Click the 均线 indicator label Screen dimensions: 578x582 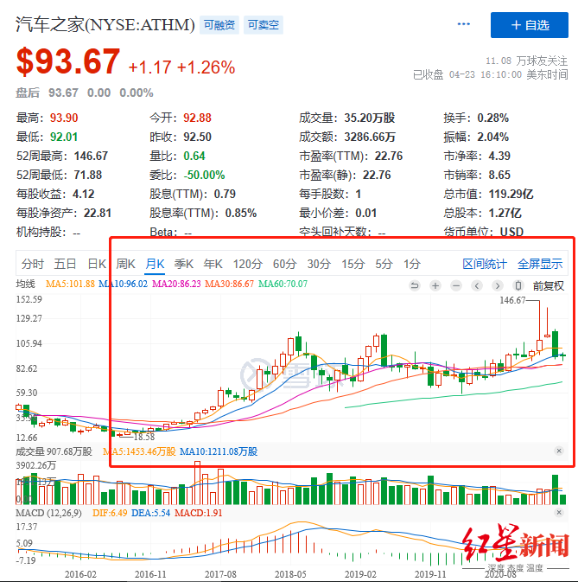(26, 284)
